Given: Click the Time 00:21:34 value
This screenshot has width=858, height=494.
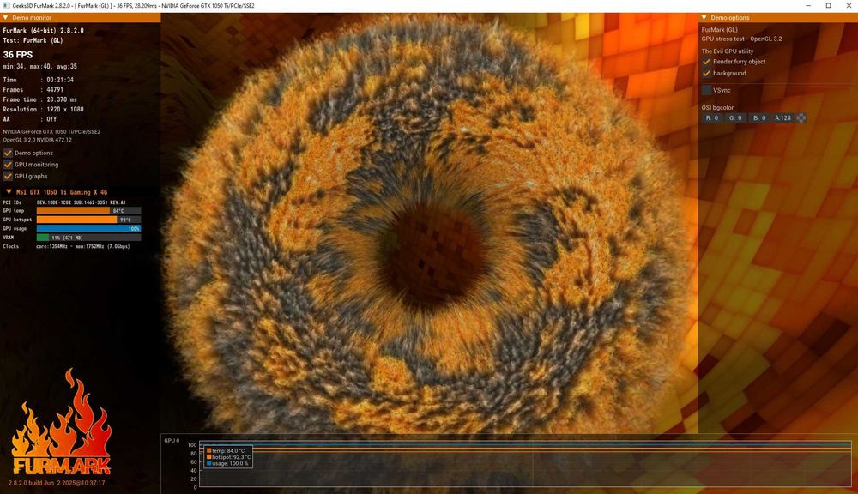Looking at the screenshot, I should [60, 80].
